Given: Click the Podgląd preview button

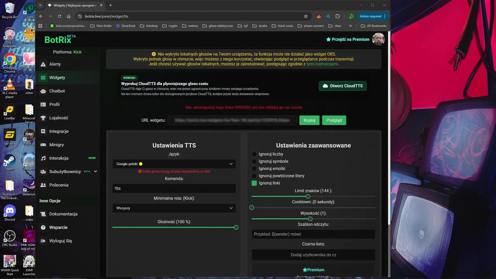Looking at the screenshot, I should tap(334, 120).
